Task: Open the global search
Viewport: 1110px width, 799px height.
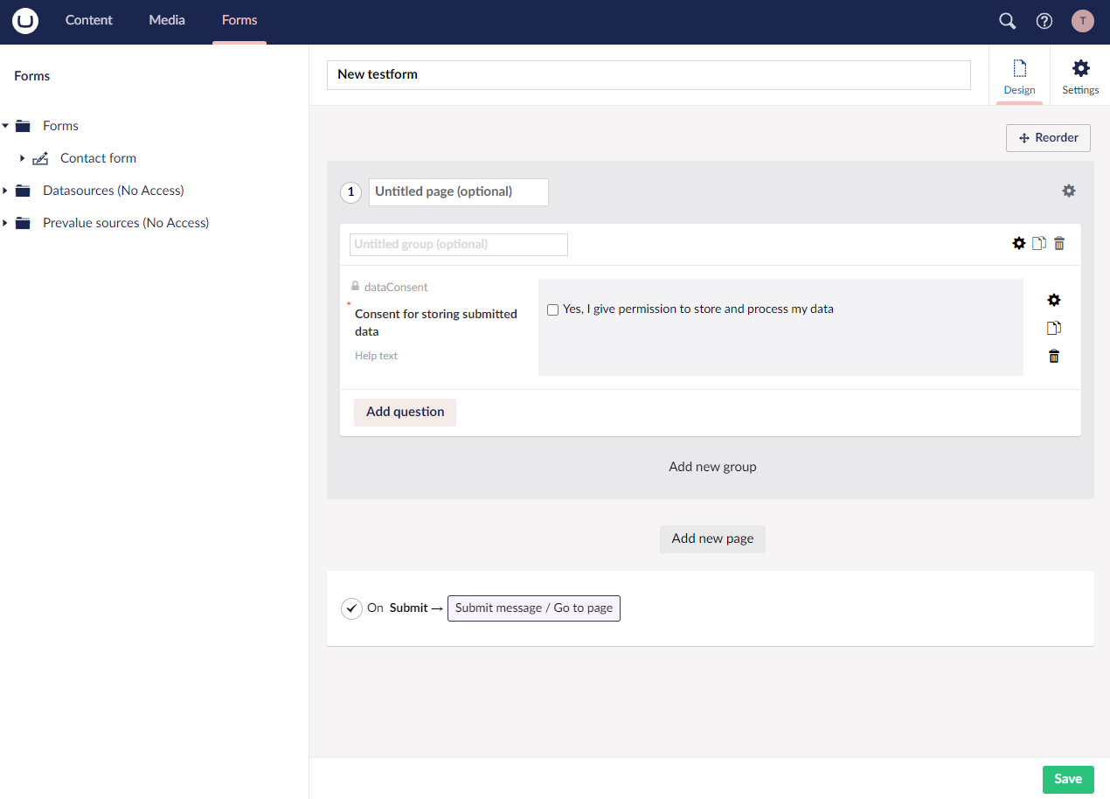Action: (x=1007, y=20)
